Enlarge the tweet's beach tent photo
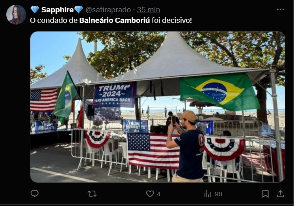 click(x=158, y=107)
